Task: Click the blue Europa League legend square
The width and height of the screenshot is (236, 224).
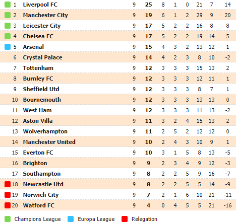Action: click(71, 219)
